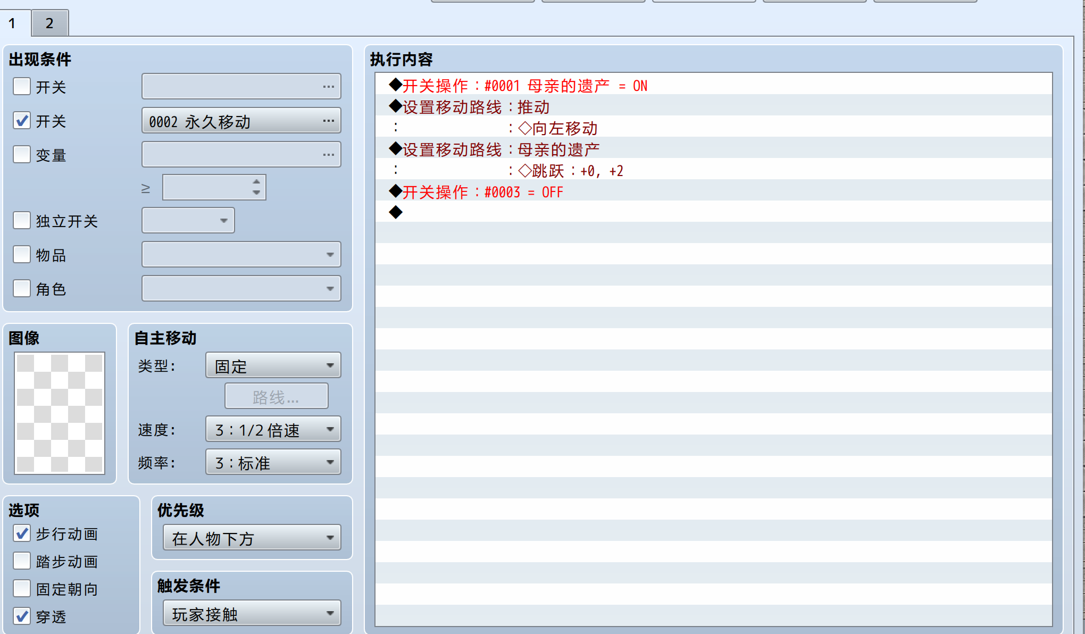Open the variable picker field for 变量
This screenshot has width=1085, height=634.
[x=241, y=154]
